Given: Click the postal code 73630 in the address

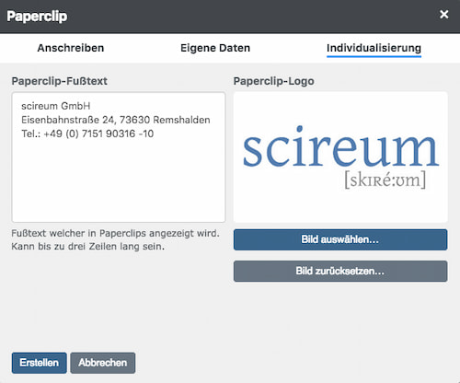Looking at the screenshot, I should [x=134, y=120].
